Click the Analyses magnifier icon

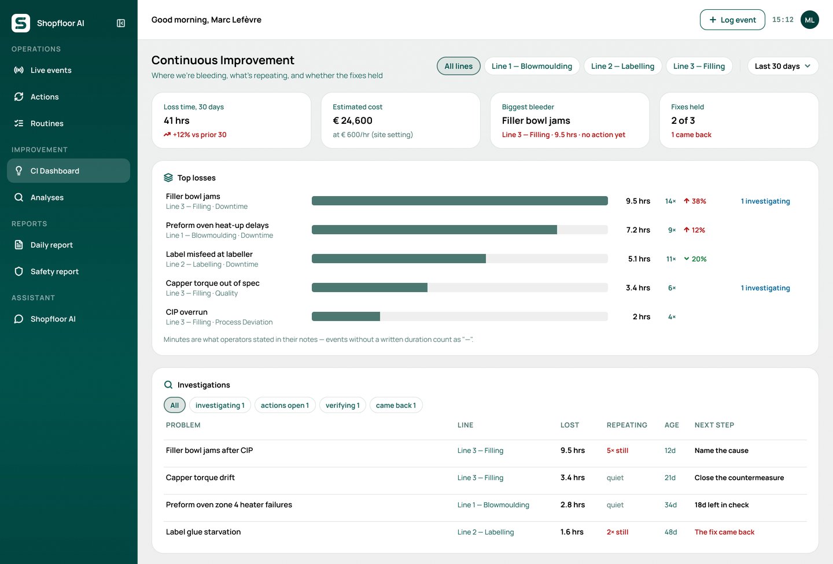click(x=19, y=197)
